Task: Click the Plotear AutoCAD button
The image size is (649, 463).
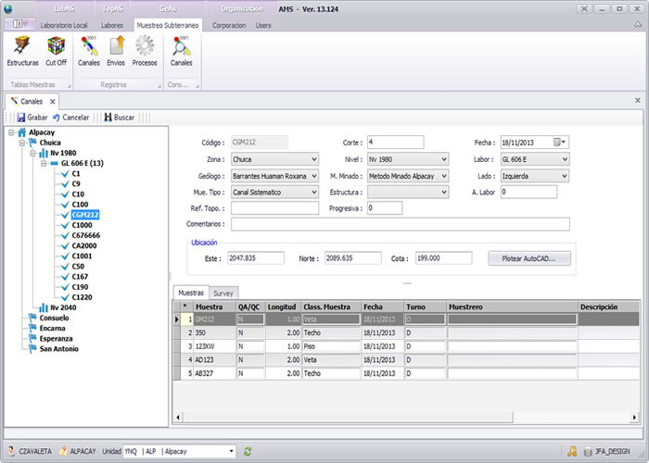Action: (528, 258)
